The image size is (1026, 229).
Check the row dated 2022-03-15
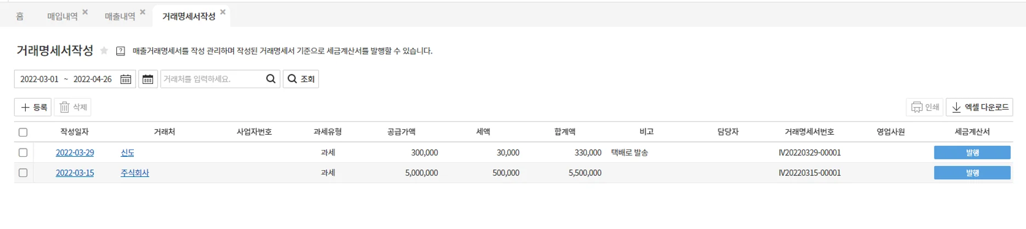pyautogui.click(x=23, y=173)
